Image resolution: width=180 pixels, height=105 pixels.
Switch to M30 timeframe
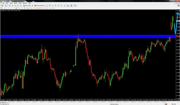point(40,8)
